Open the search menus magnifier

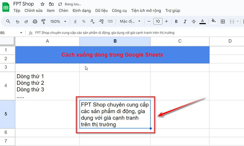click(x=8, y=21)
